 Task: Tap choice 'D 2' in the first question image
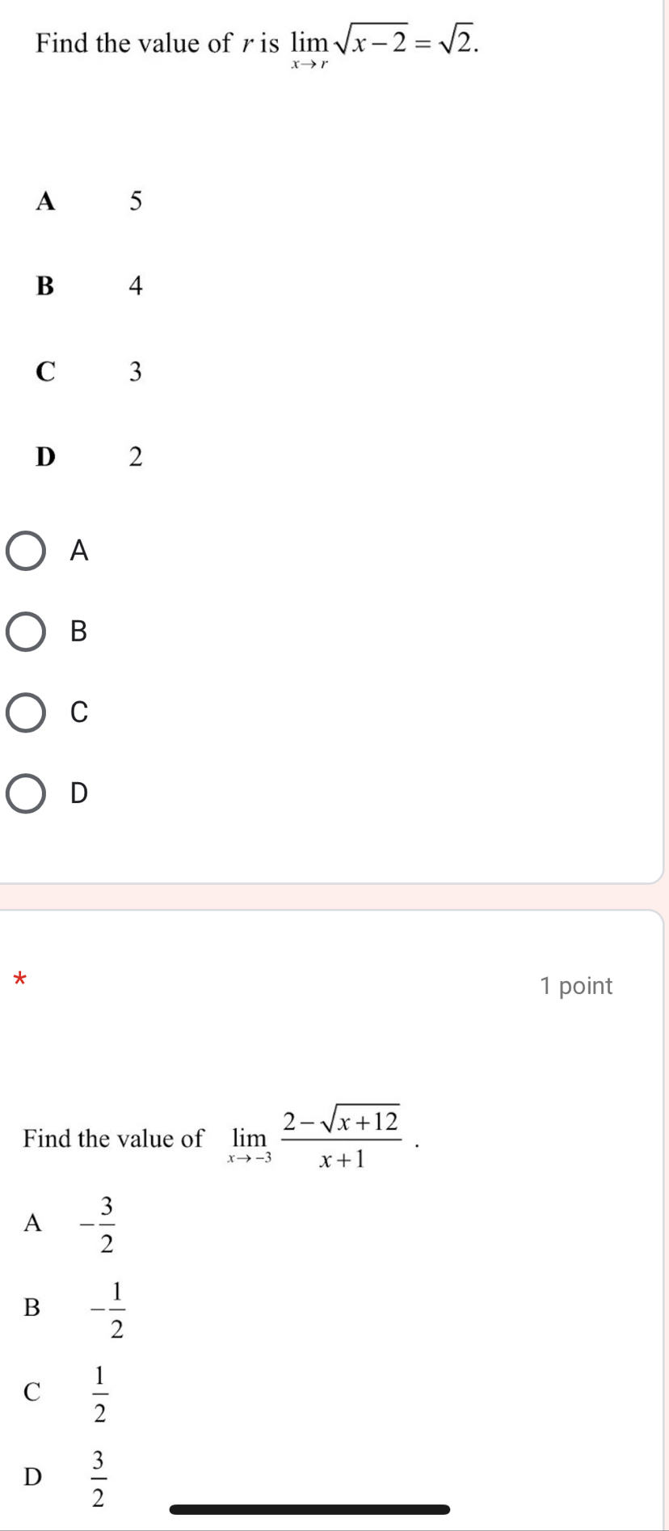pos(89,457)
